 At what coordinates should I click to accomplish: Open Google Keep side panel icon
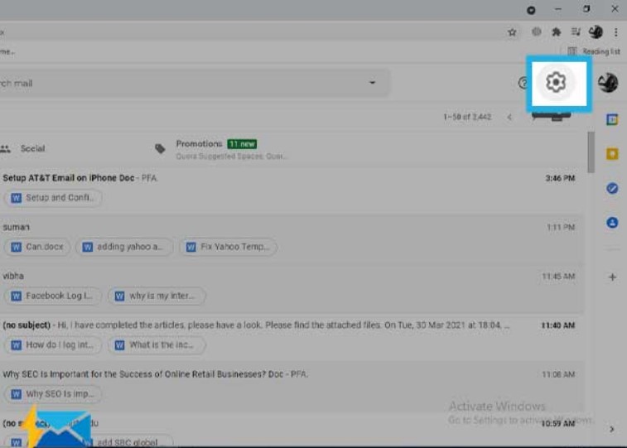[x=612, y=154]
